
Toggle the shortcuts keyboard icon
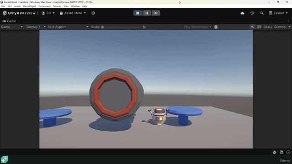pos(259,27)
